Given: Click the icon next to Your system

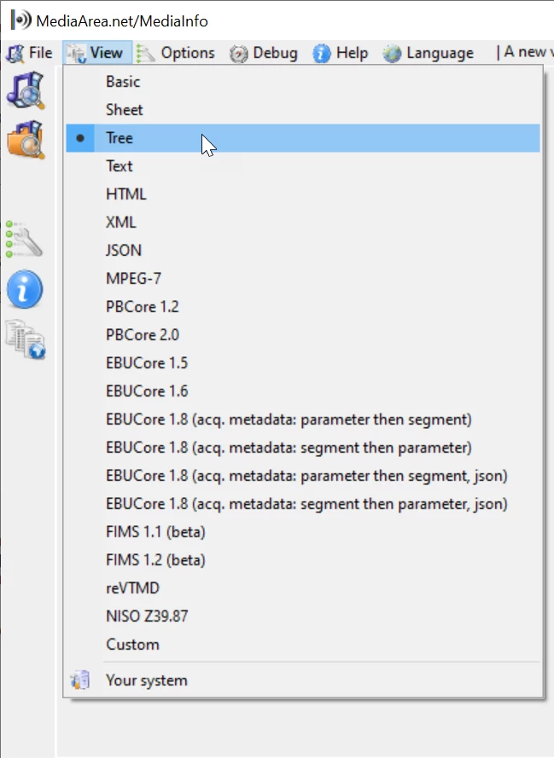Looking at the screenshot, I should coord(80,680).
